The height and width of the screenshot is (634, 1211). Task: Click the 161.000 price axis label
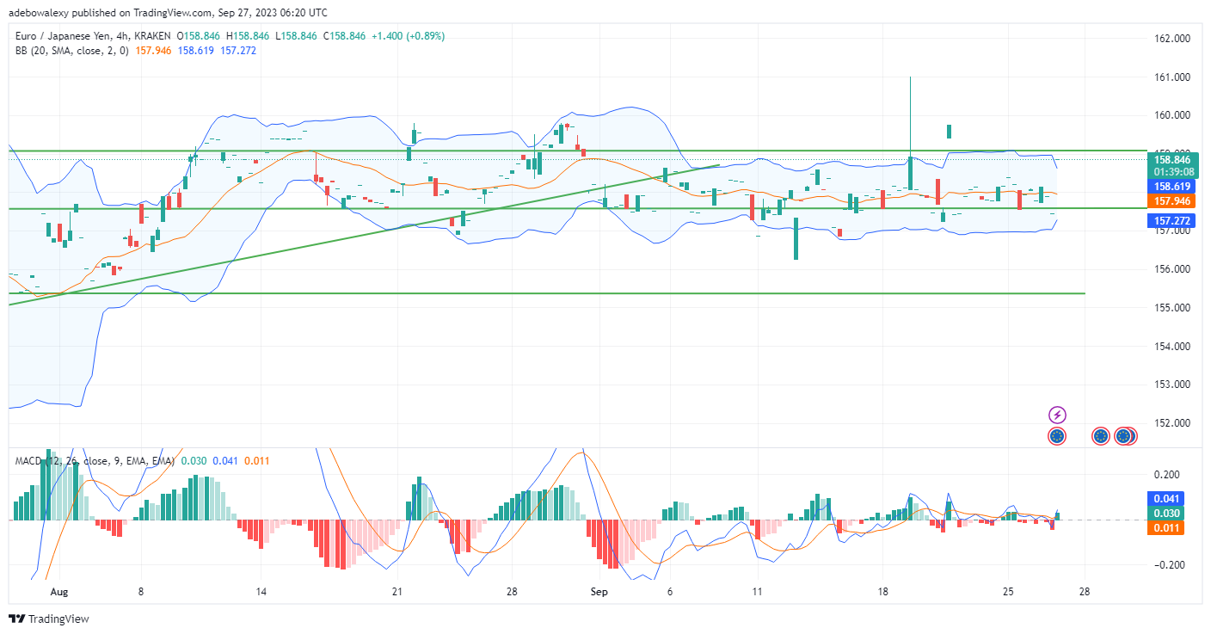tap(1171, 77)
